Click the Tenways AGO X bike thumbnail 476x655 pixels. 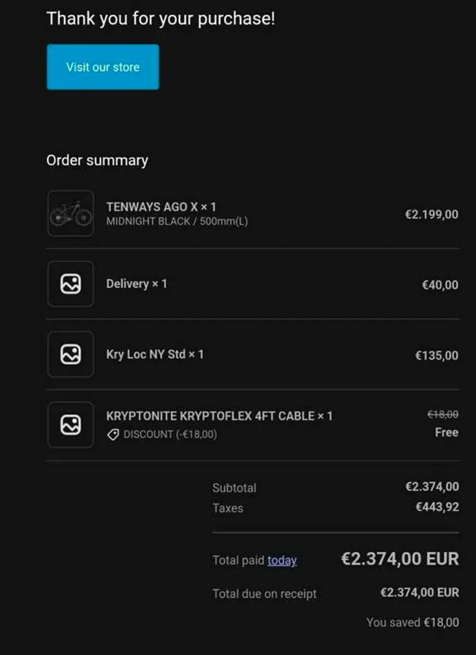[70, 213]
